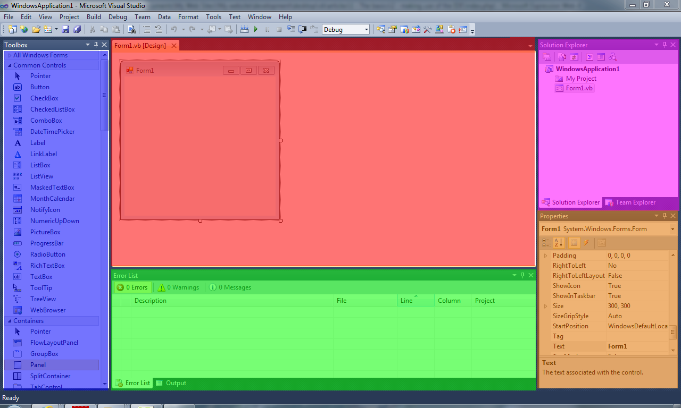The image size is (681, 408).
Task: Select the WebBrowser control in Toolbox
Action: 52,310
